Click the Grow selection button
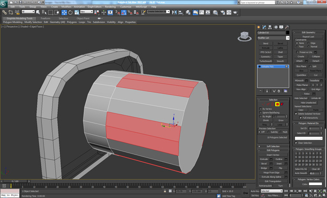 281,120
